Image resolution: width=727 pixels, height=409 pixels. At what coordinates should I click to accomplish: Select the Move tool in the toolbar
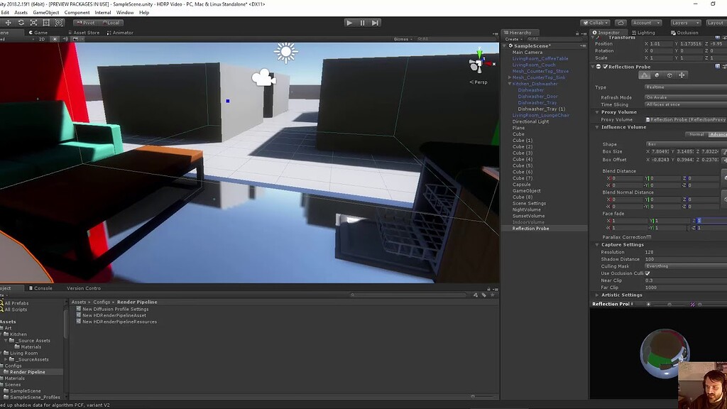[x=9, y=22]
